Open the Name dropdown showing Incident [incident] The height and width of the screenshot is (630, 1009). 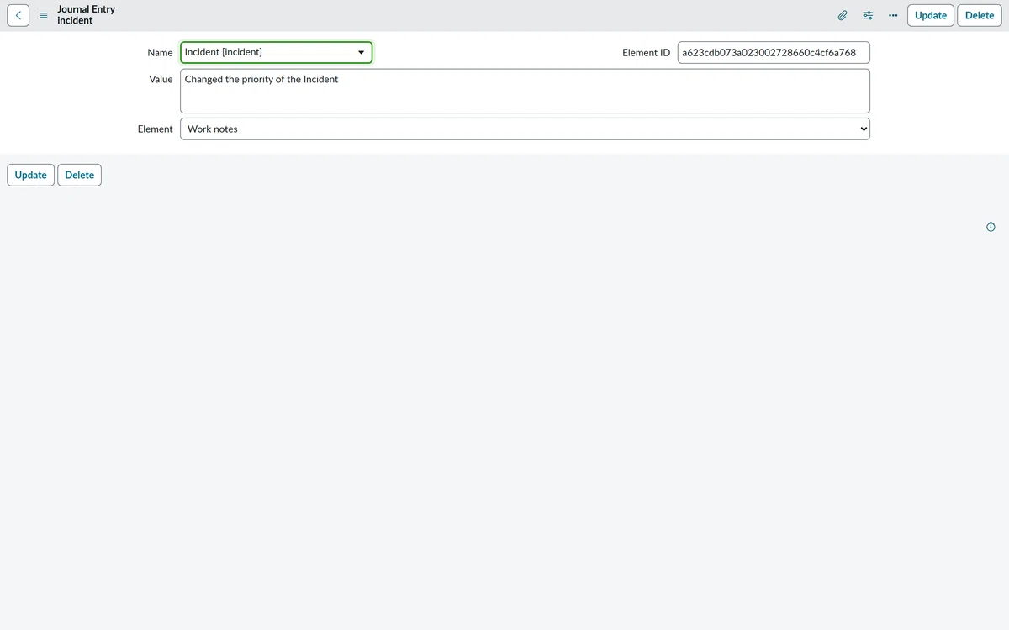point(277,52)
